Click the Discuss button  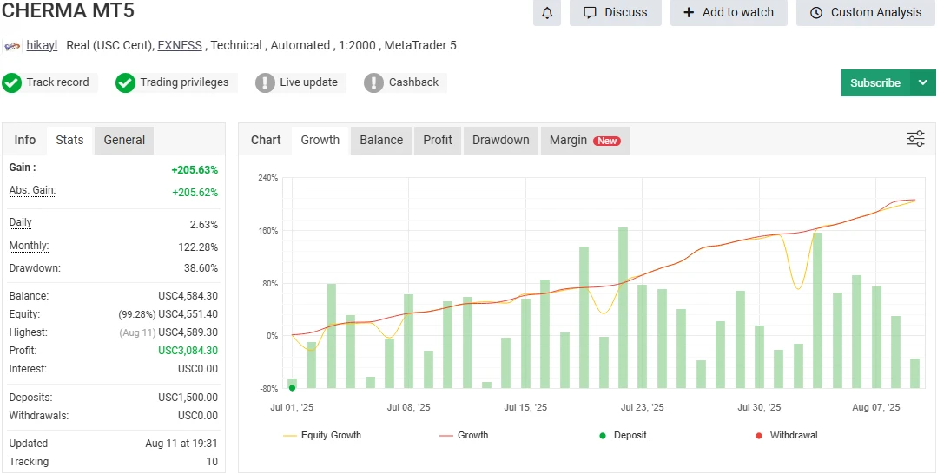click(616, 13)
